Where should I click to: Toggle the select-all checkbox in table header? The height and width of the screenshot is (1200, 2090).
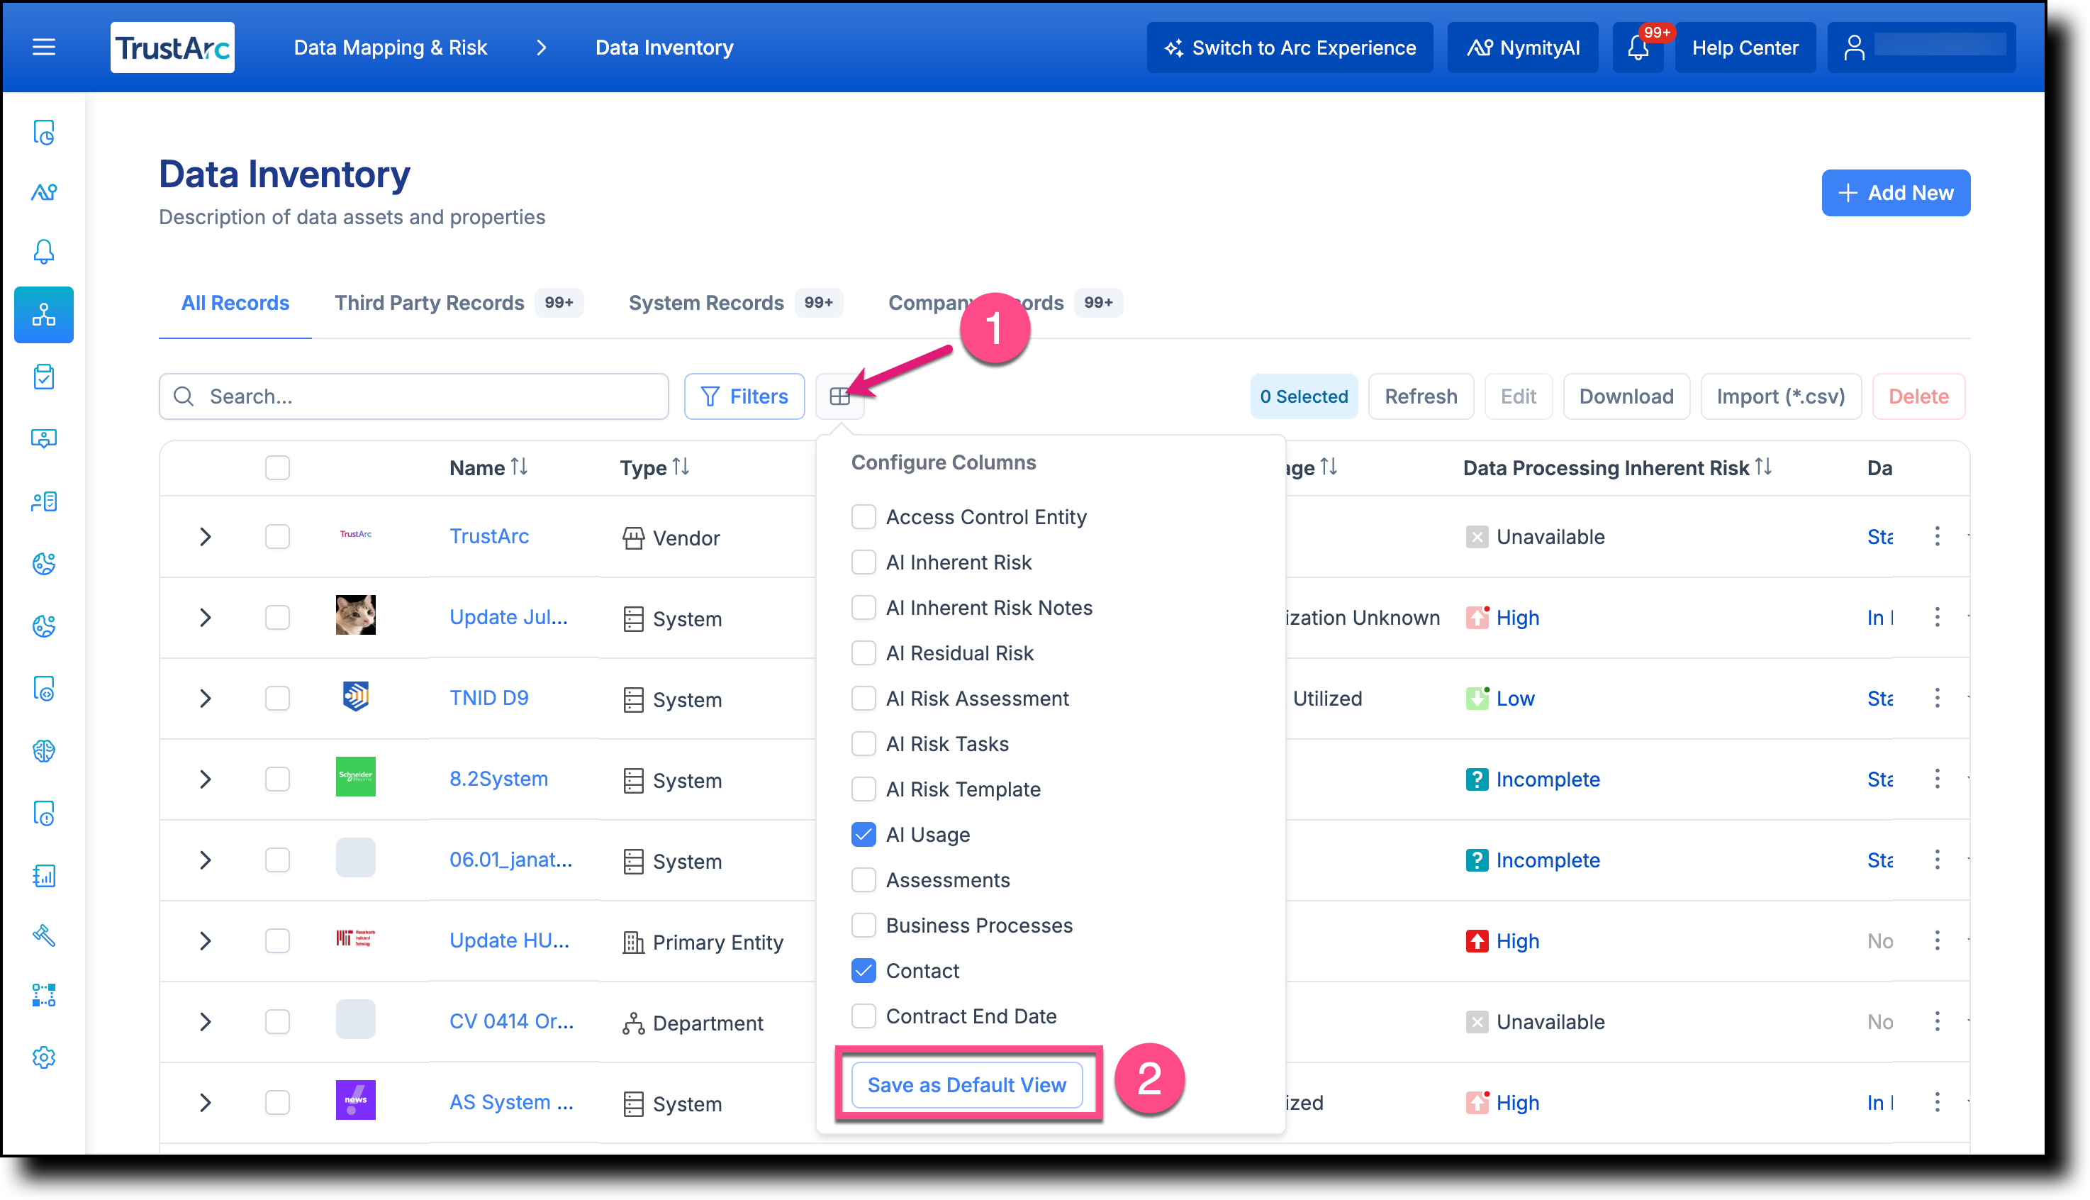(276, 467)
